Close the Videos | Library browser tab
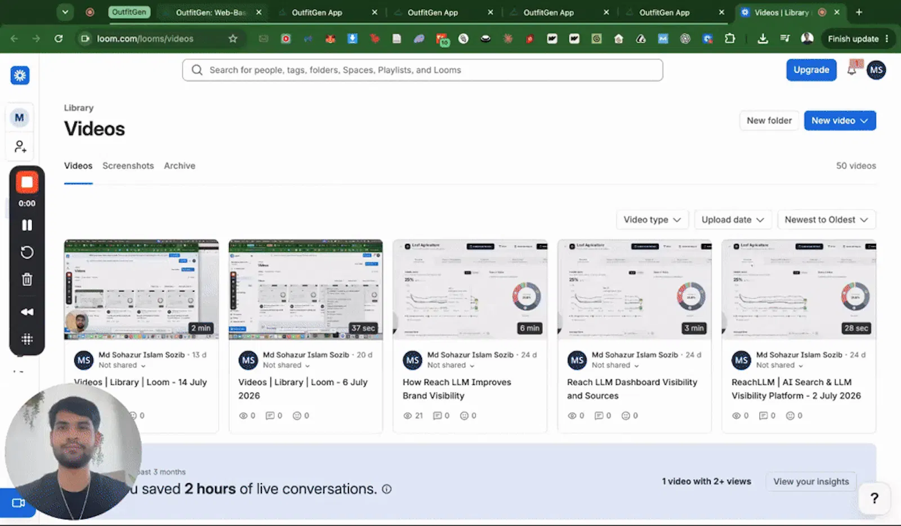This screenshot has height=526, width=901. [837, 12]
